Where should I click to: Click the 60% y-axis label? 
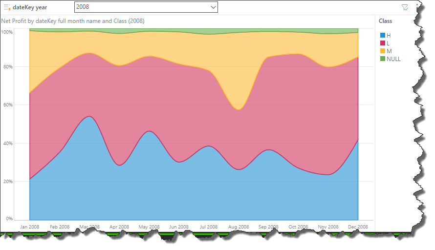pyautogui.click(x=7, y=105)
